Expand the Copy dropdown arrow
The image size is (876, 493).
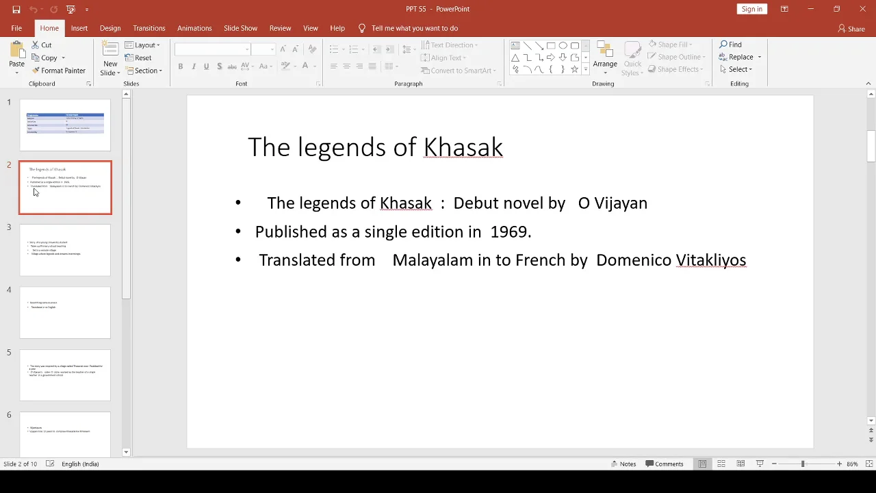coord(63,58)
